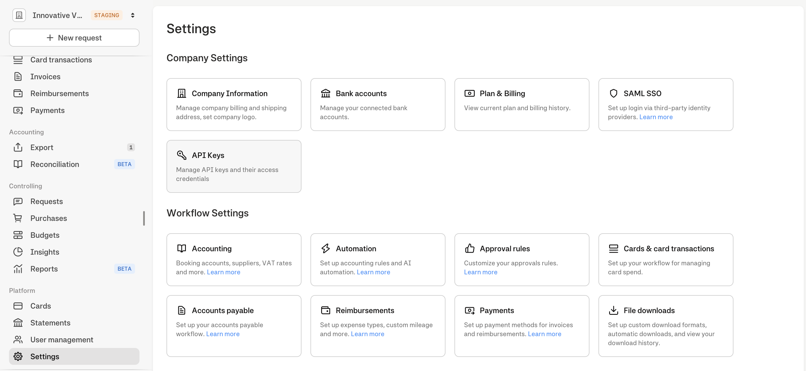Select the Requests chat bubble icon
Screen dimensions: 806x371
click(x=18, y=201)
